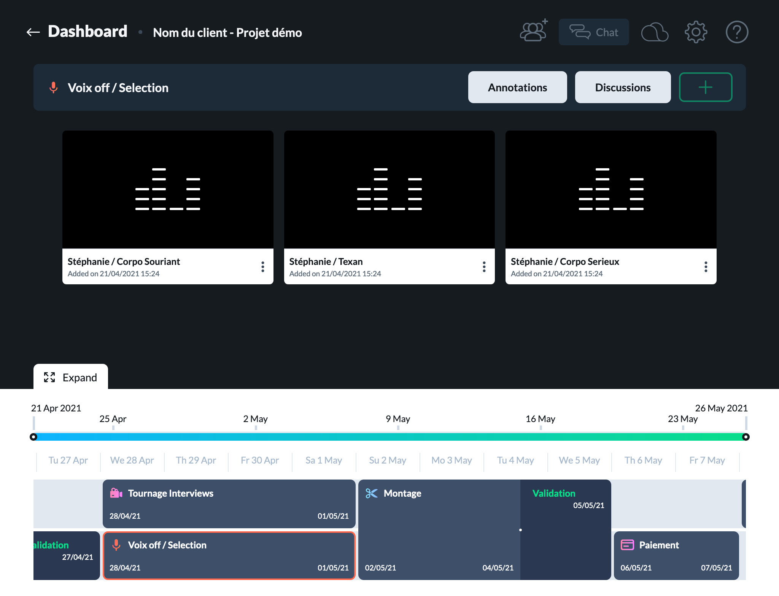Click the We 28 Apr day column header

point(132,461)
